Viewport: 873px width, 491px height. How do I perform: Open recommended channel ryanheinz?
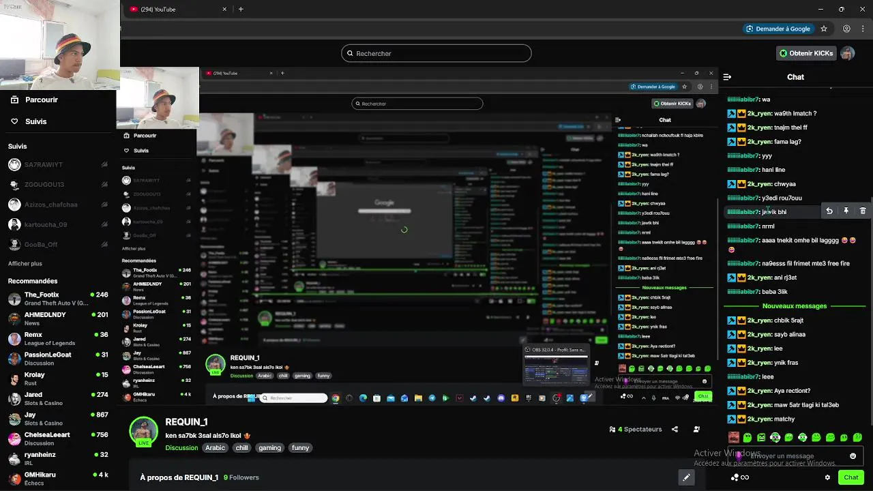[58, 458]
